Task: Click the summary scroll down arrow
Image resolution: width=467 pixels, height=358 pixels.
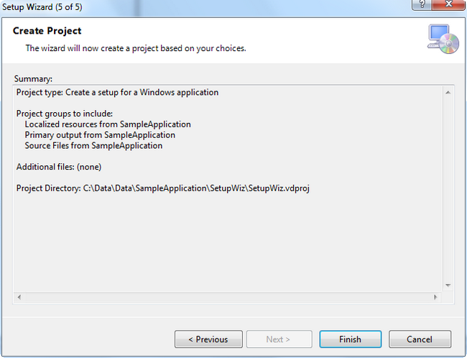Action: (448, 285)
